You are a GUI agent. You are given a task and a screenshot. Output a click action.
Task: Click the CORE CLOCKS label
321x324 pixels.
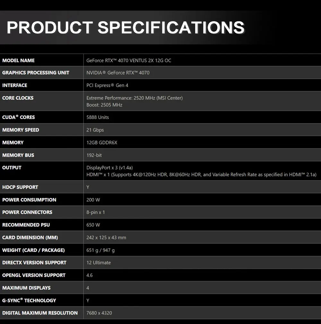coord(18,98)
